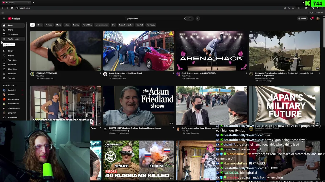Go back in browser

click(x=3, y=8)
